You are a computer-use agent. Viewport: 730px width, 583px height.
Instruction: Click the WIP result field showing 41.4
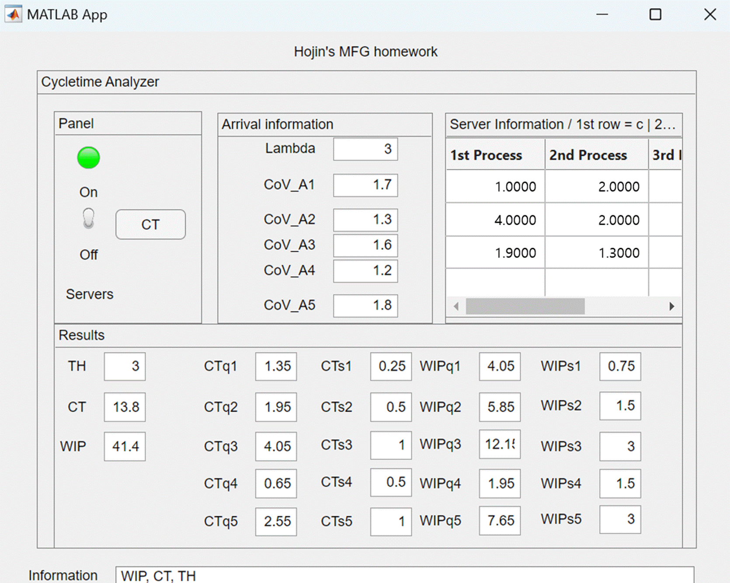[x=125, y=446]
